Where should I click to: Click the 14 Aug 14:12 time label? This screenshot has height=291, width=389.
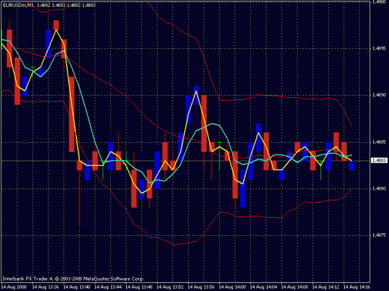point(326,287)
